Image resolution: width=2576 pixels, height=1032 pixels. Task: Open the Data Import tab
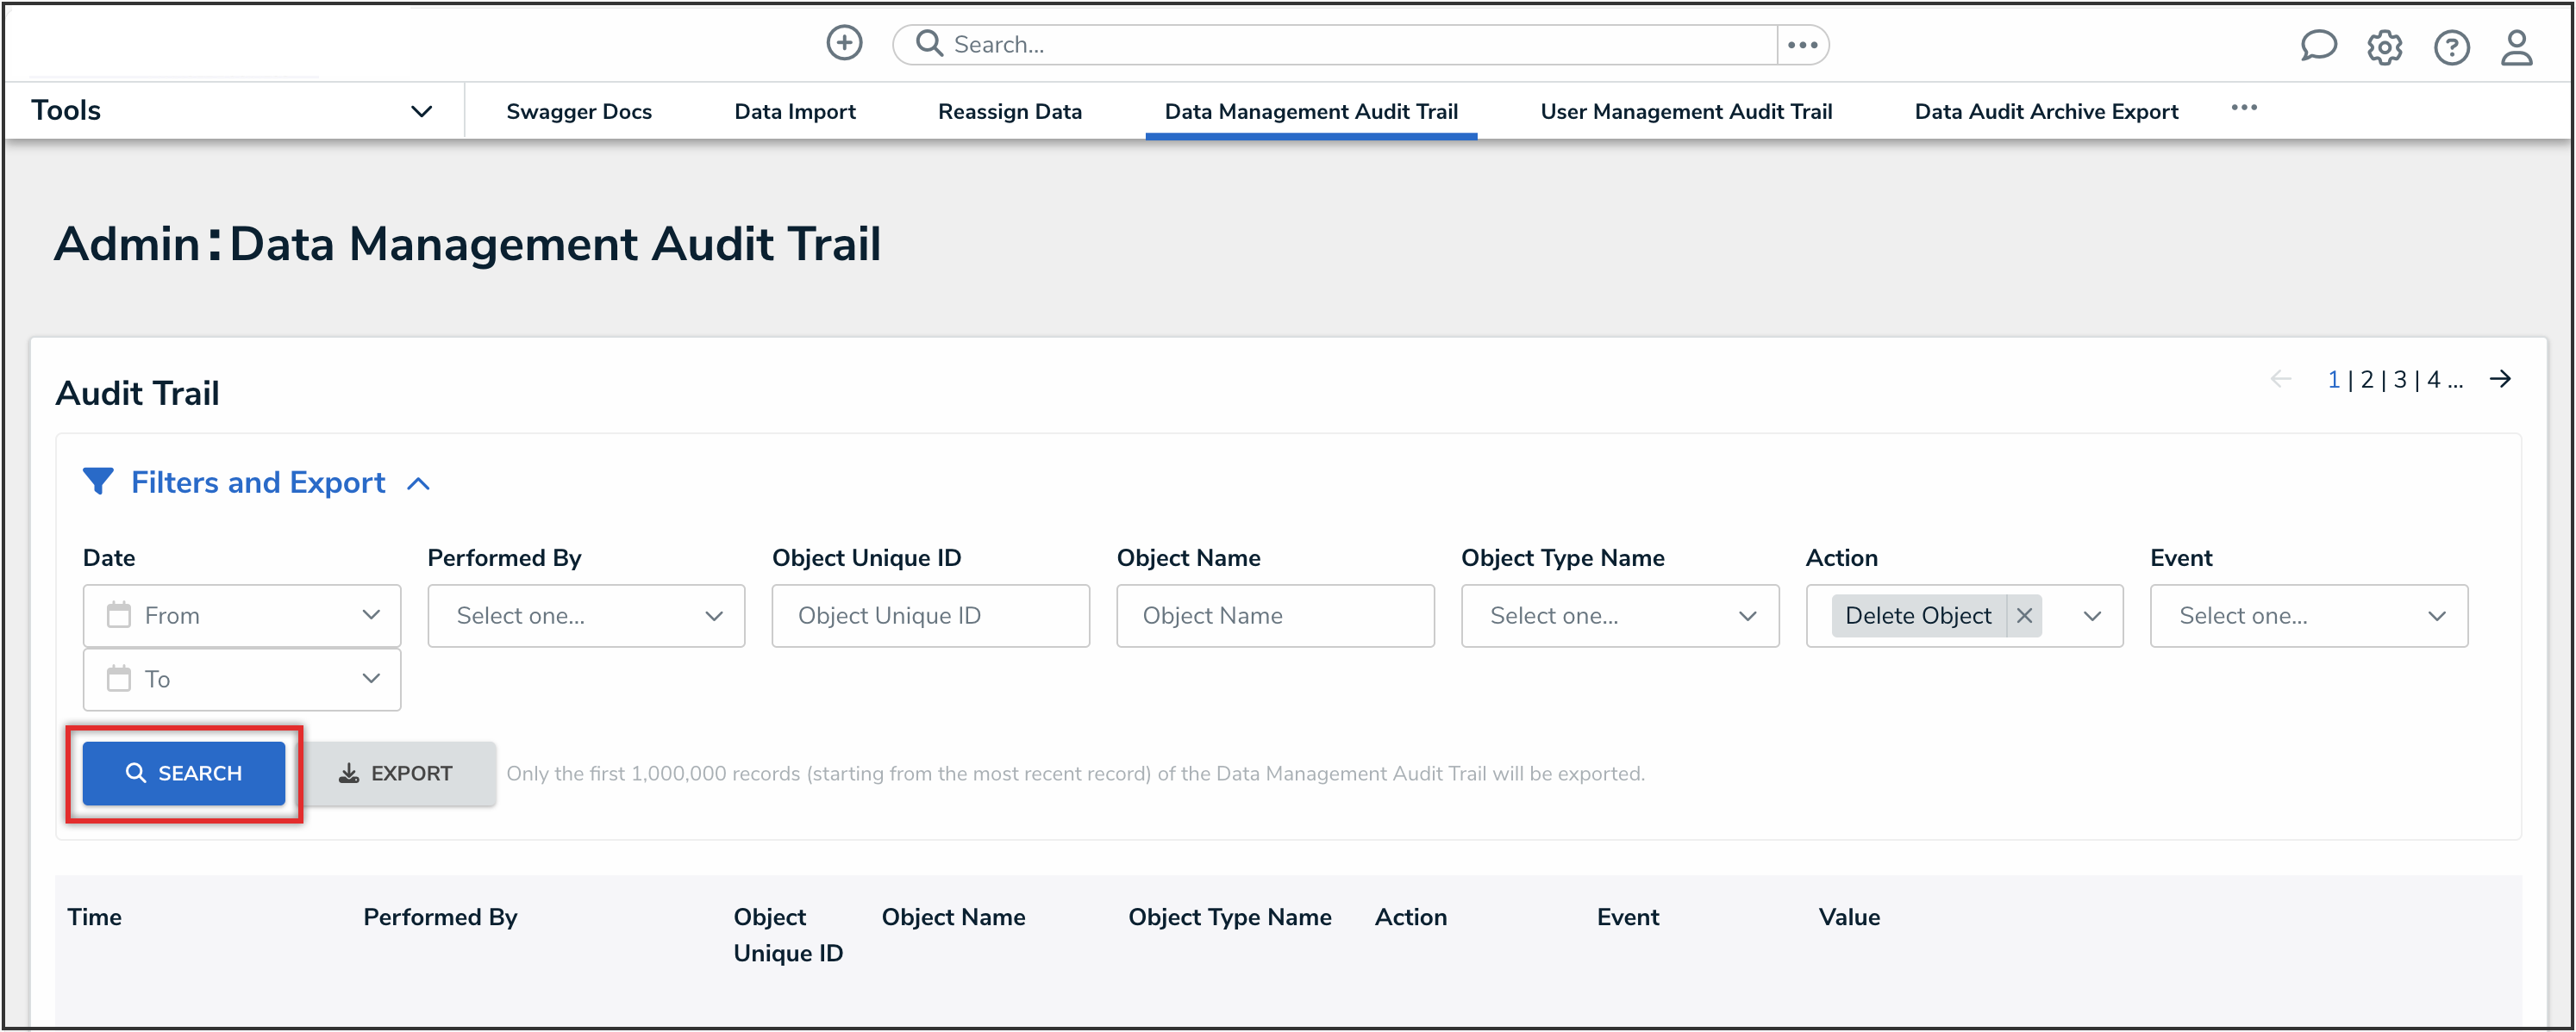tap(795, 111)
